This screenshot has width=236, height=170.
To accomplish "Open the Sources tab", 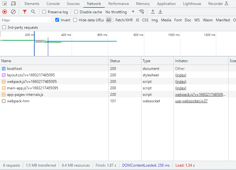I will [73, 4].
